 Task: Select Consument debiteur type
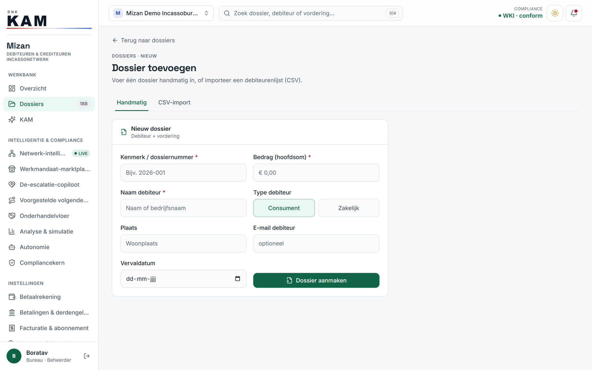[x=284, y=208]
